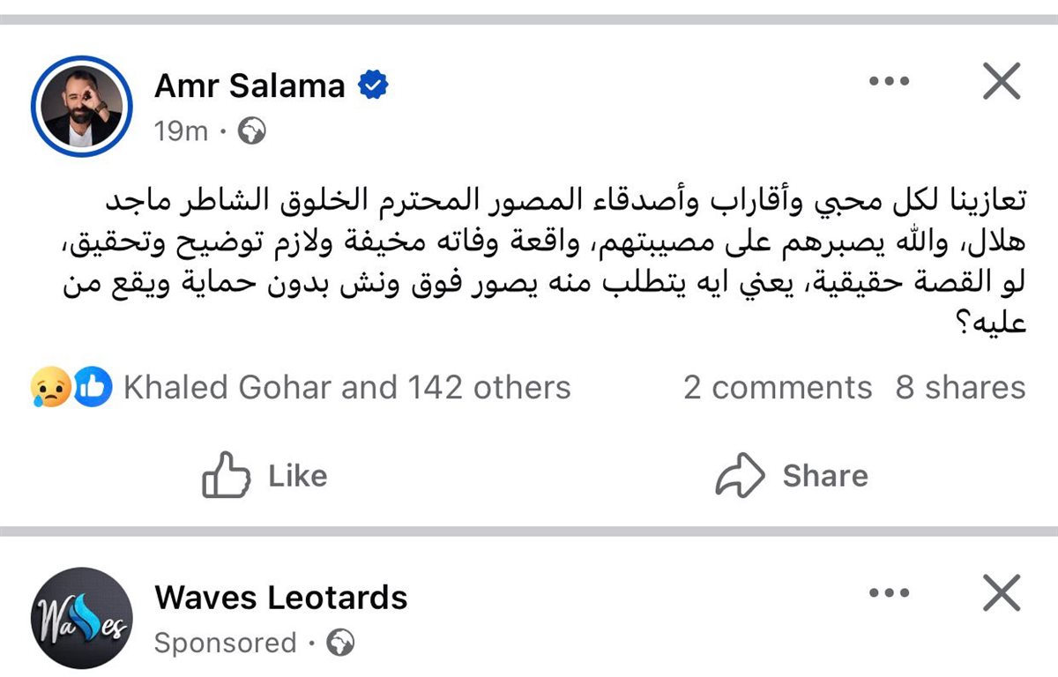1058x677 pixels.
Task: Click the blue like reaction icon
Action: tap(93, 388)
